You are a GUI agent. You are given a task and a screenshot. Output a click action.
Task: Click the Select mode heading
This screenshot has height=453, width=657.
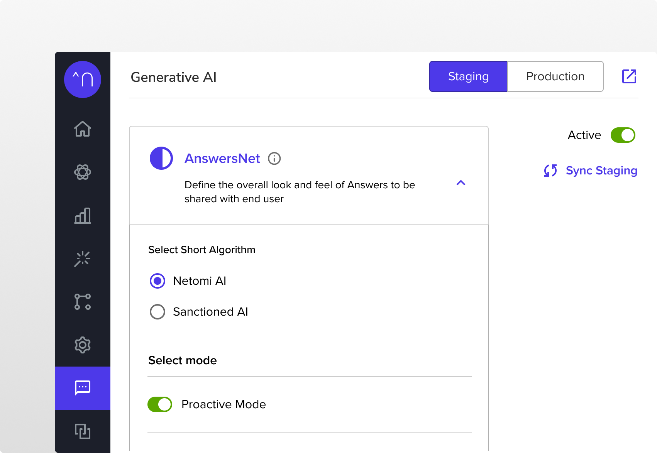tap(183, 360)
